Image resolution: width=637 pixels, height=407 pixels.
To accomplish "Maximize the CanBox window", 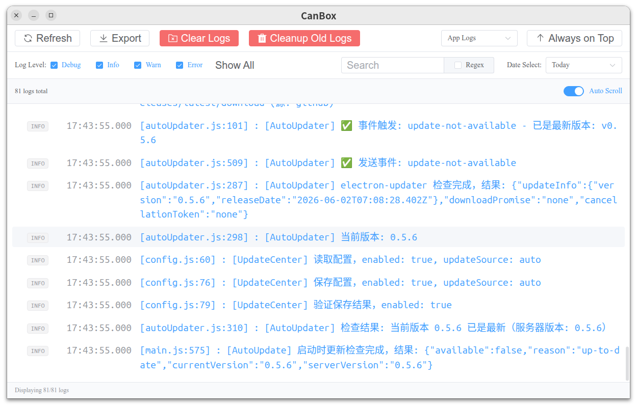I will pos(51,16).
